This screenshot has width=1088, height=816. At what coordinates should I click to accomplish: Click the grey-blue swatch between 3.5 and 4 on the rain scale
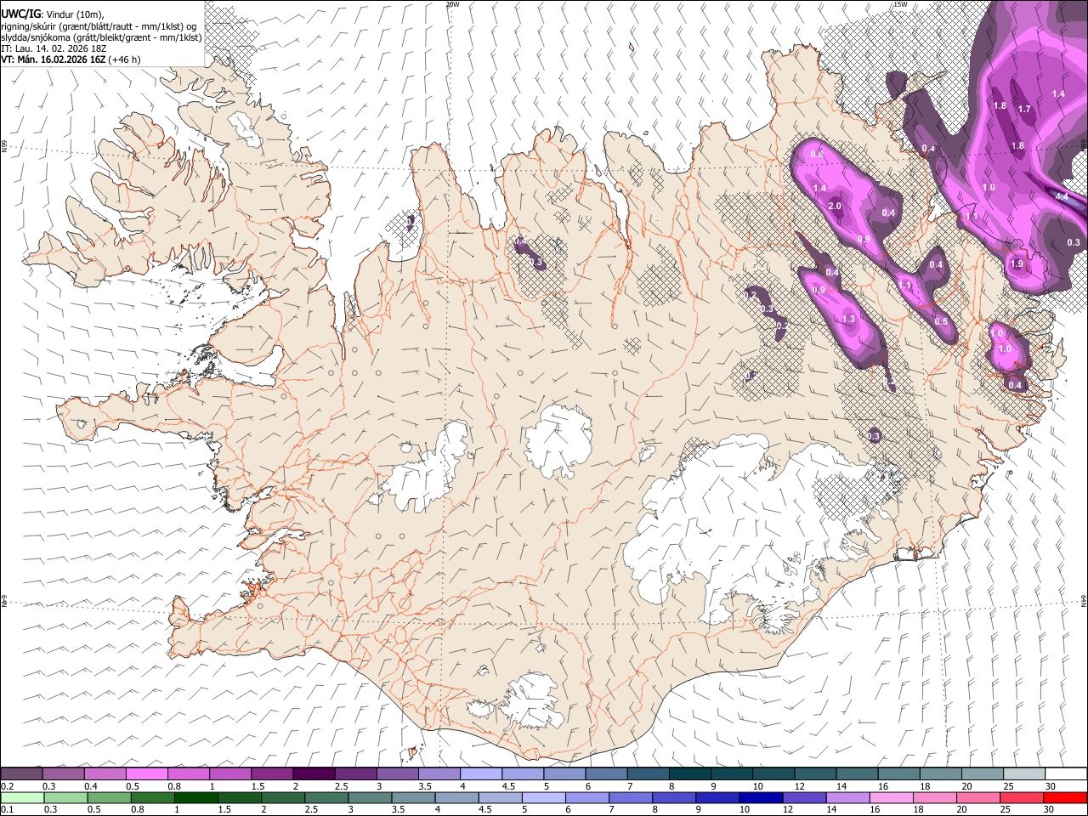click(413, 797)
